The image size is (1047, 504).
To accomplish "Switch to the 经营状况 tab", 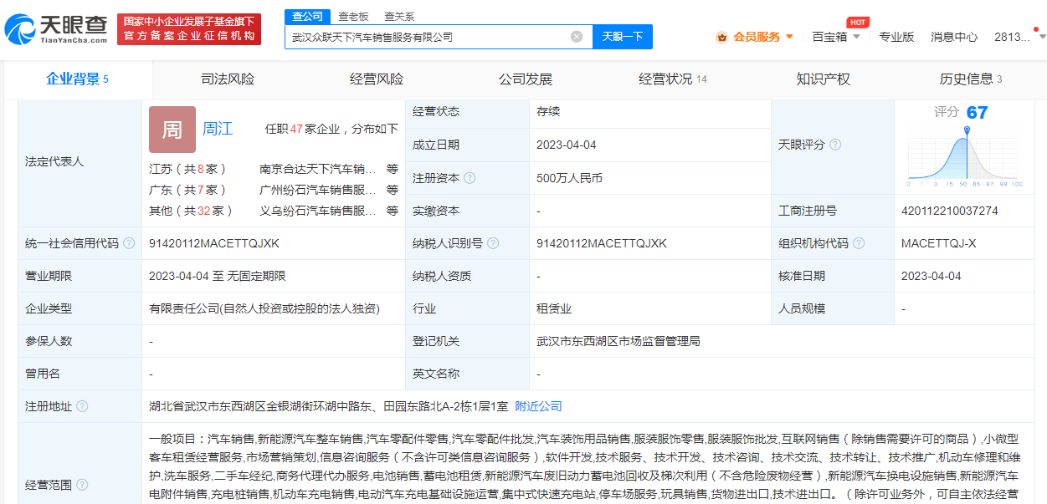I will (x=673, y=79).
